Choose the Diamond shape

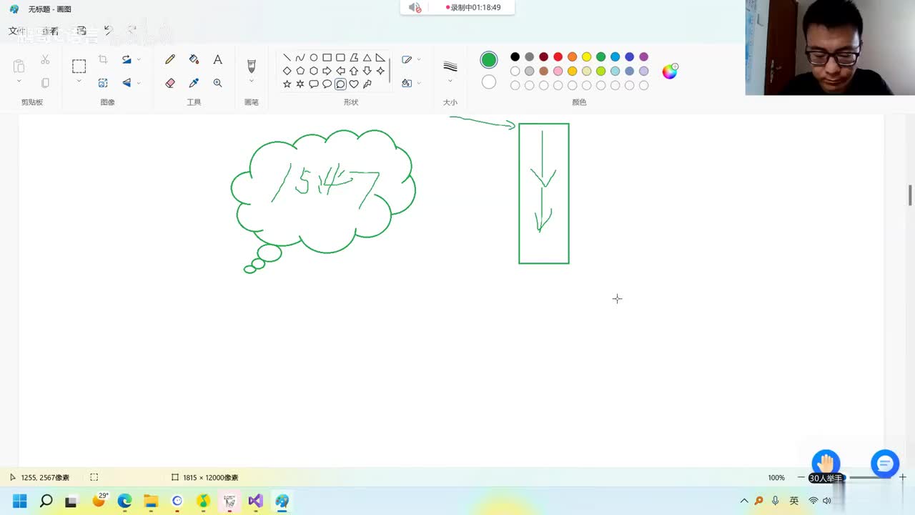287,71
